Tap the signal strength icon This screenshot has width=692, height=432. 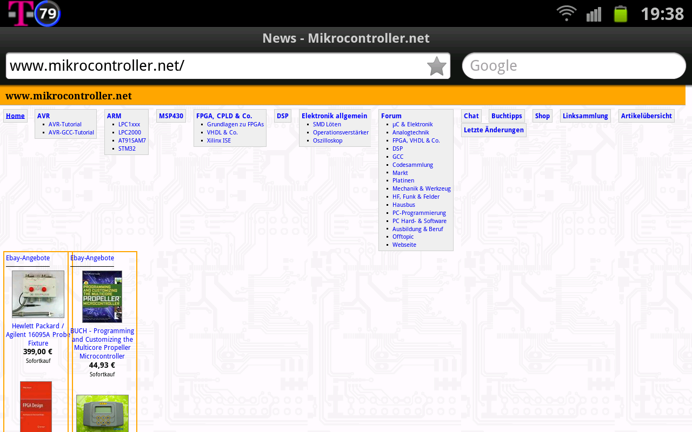pyautogui.click(x=594, y=14)
